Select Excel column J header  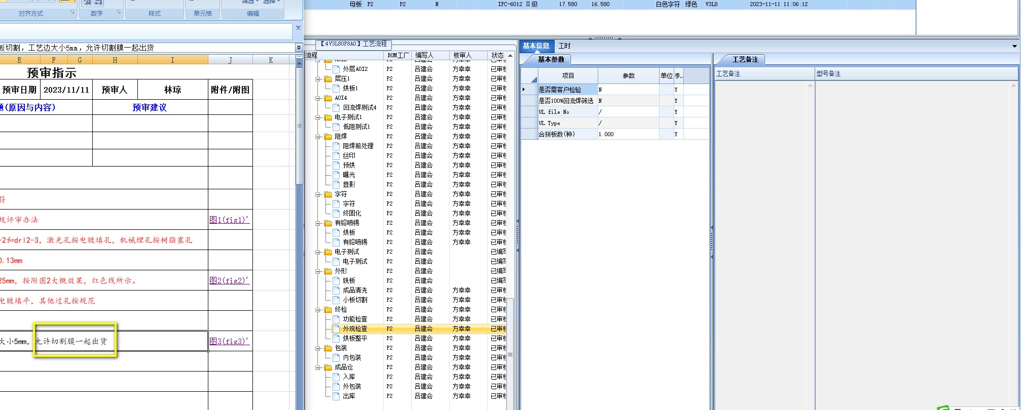[230, 60]
